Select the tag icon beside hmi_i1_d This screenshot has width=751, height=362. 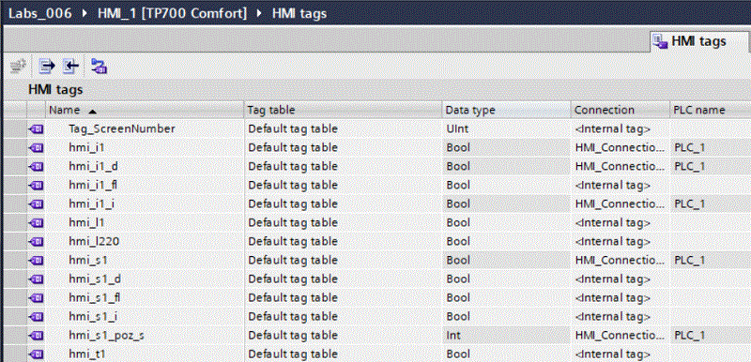36,166
